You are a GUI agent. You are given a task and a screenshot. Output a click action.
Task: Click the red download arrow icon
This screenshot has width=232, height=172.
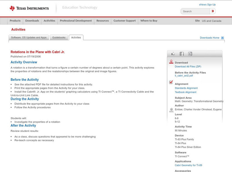point(171,62)
